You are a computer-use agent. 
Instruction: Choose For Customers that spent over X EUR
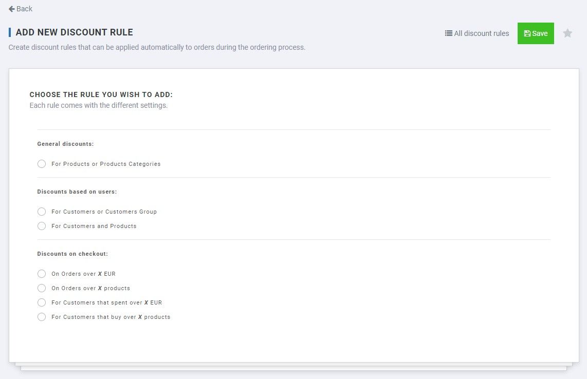coord(42,302)
